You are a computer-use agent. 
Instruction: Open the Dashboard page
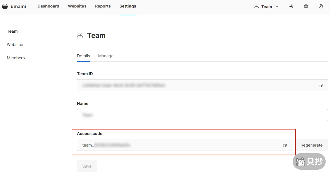click(x=48, y=6)
